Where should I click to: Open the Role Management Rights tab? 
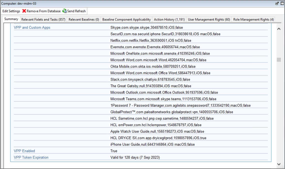[x=253, y=19]
